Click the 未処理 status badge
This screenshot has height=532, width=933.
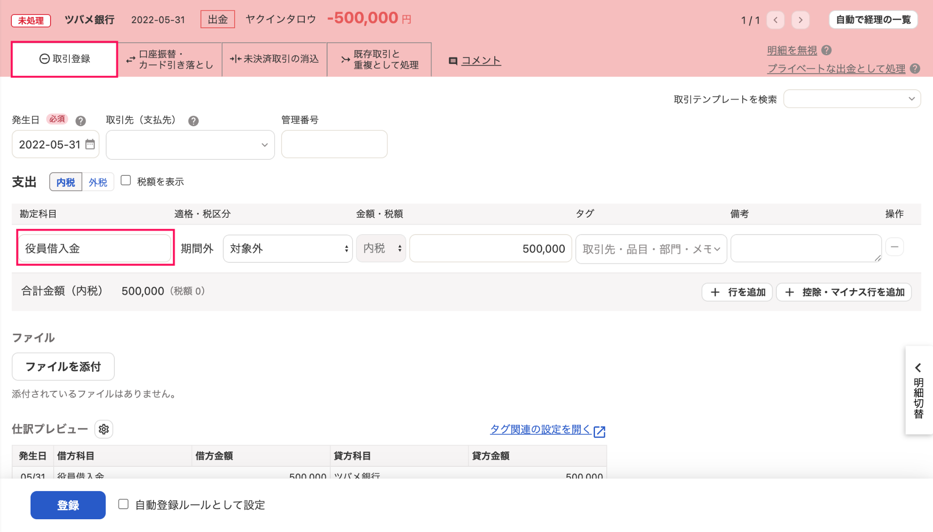[31, 20]
